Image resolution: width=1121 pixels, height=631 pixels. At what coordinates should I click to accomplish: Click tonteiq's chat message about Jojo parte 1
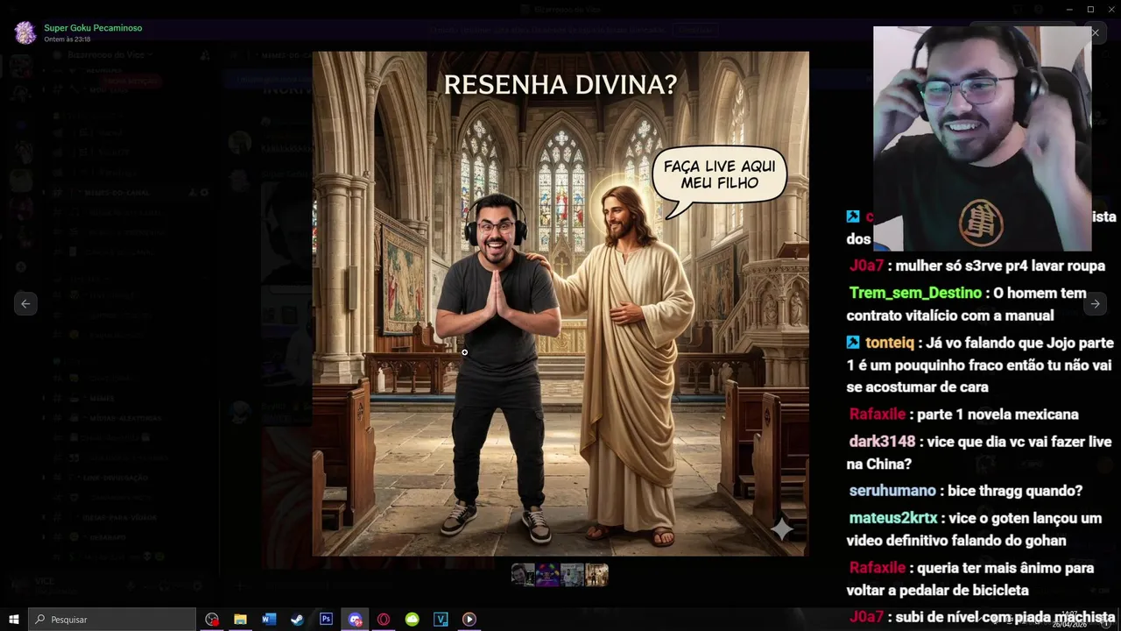980,365
